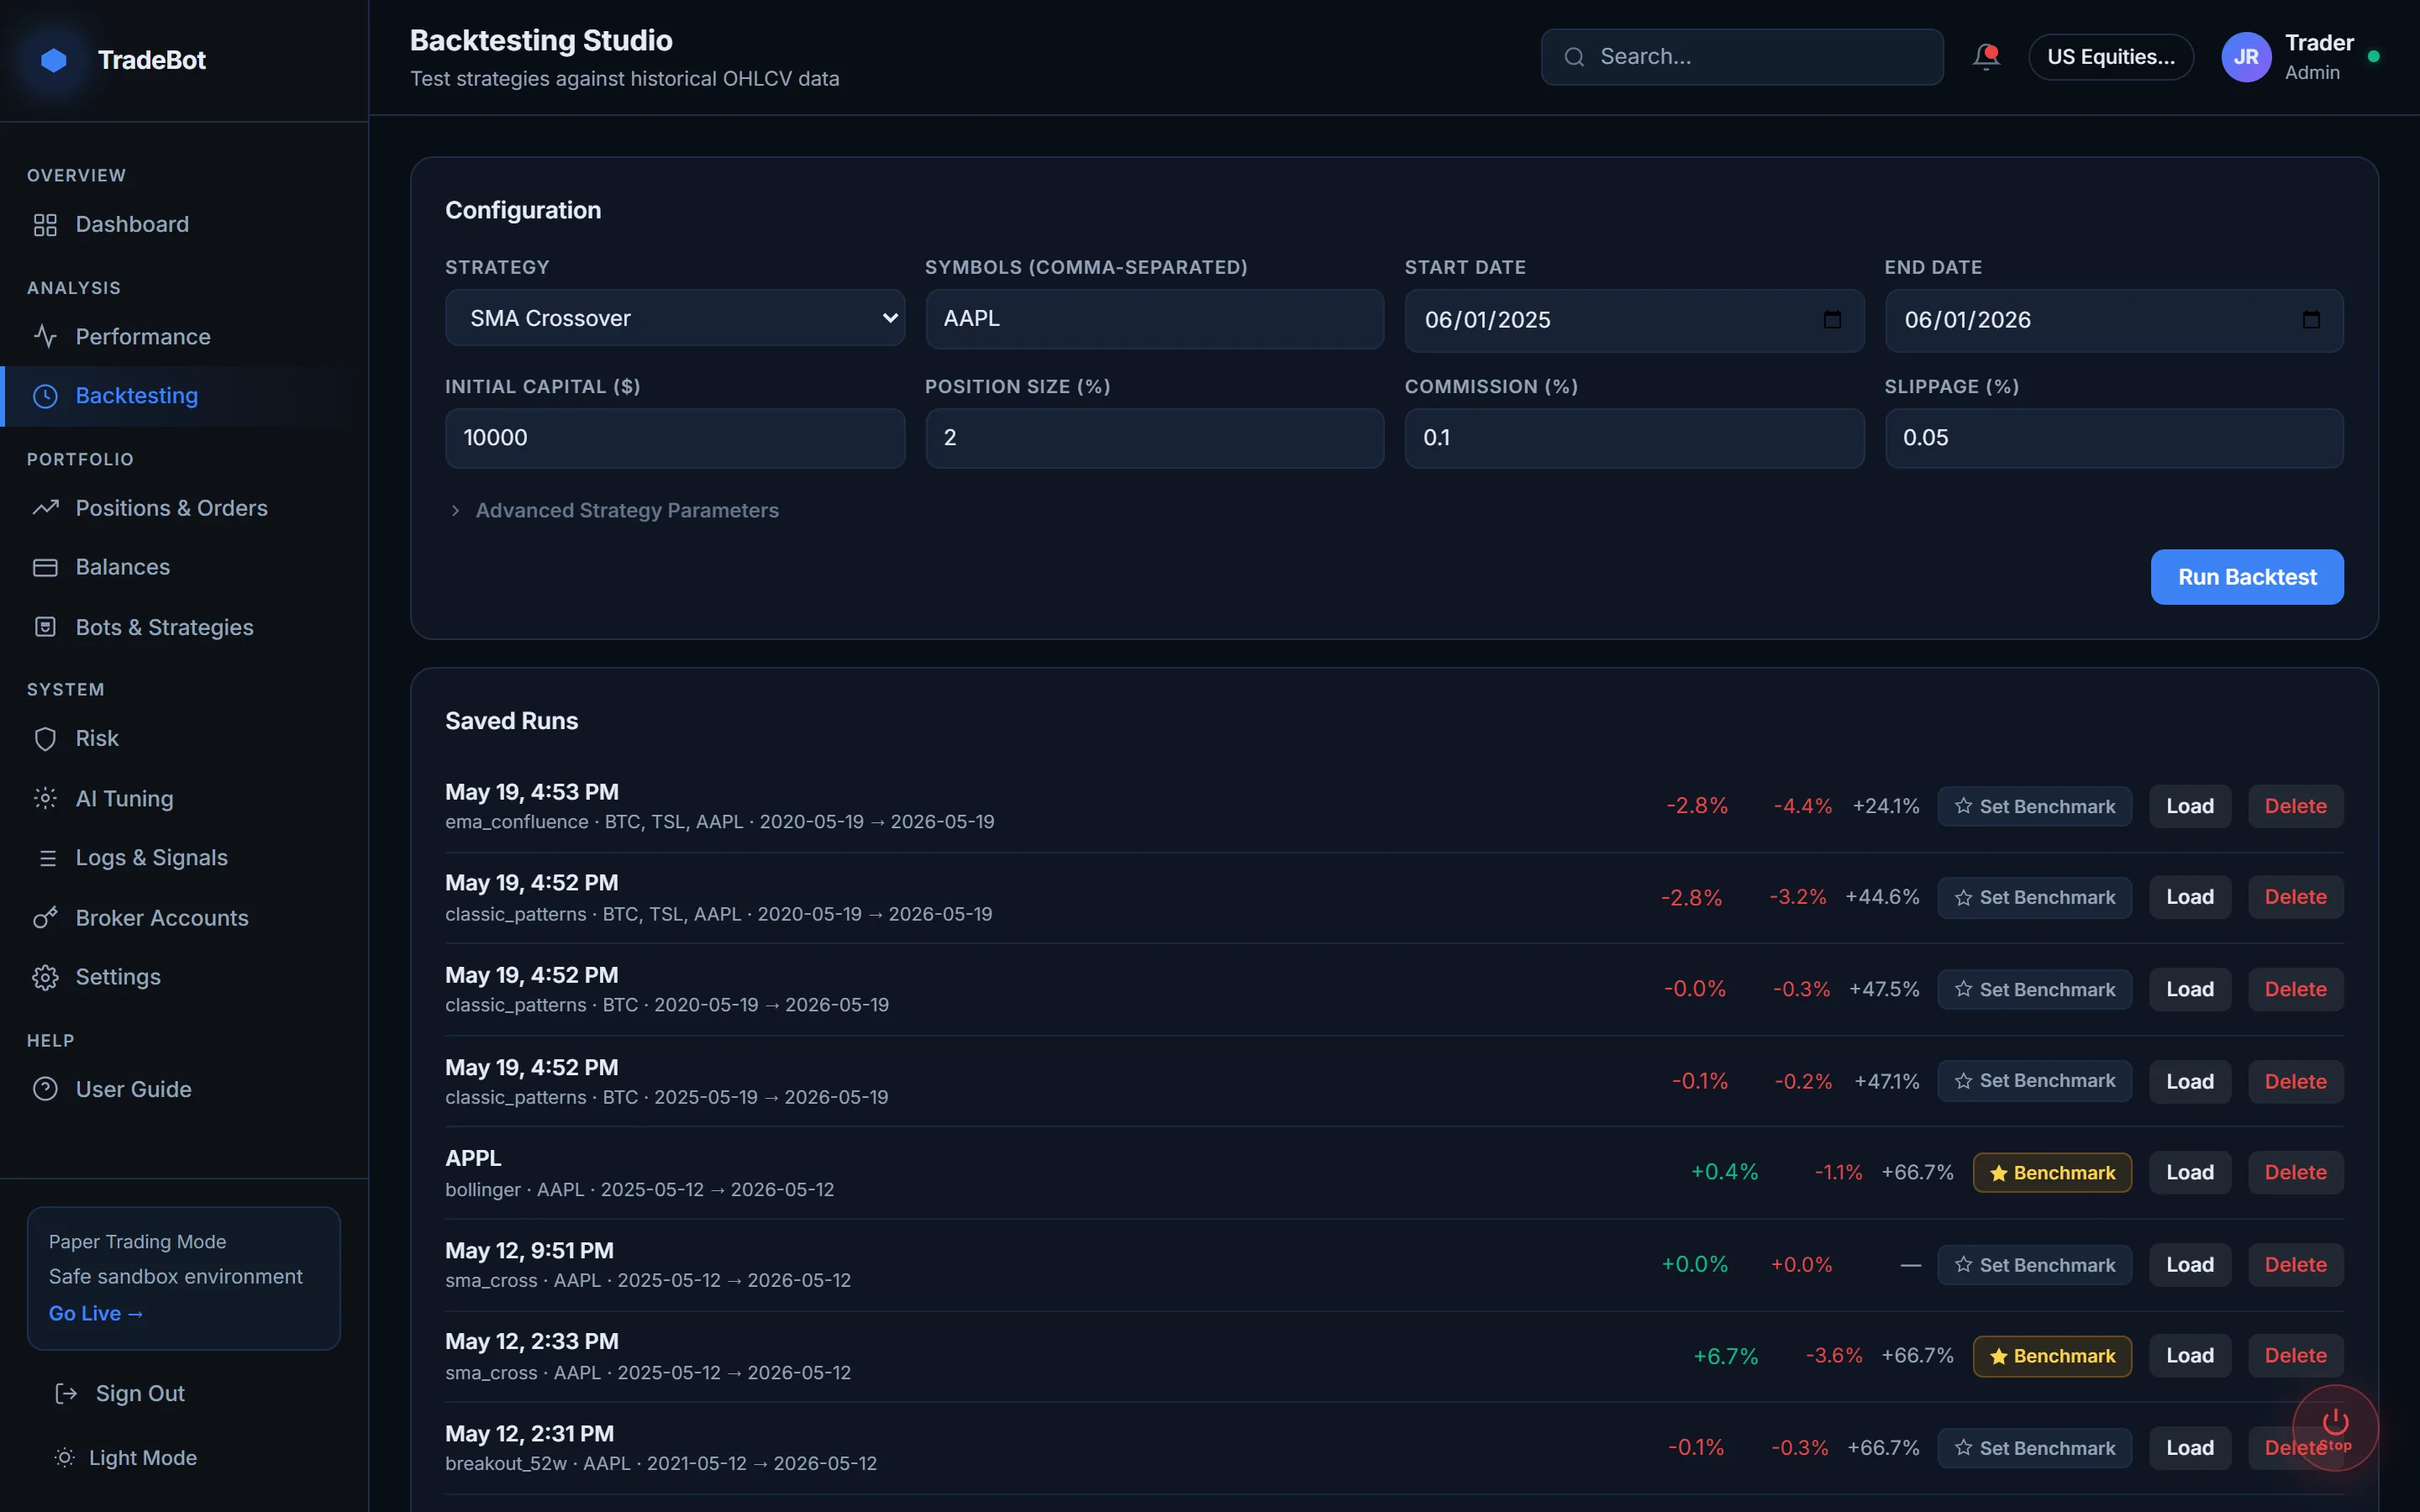Set Benchmark for classic_patterns BTC 2020-05-19 run
The image size is (2420, 1512).
coord(2034,990)
